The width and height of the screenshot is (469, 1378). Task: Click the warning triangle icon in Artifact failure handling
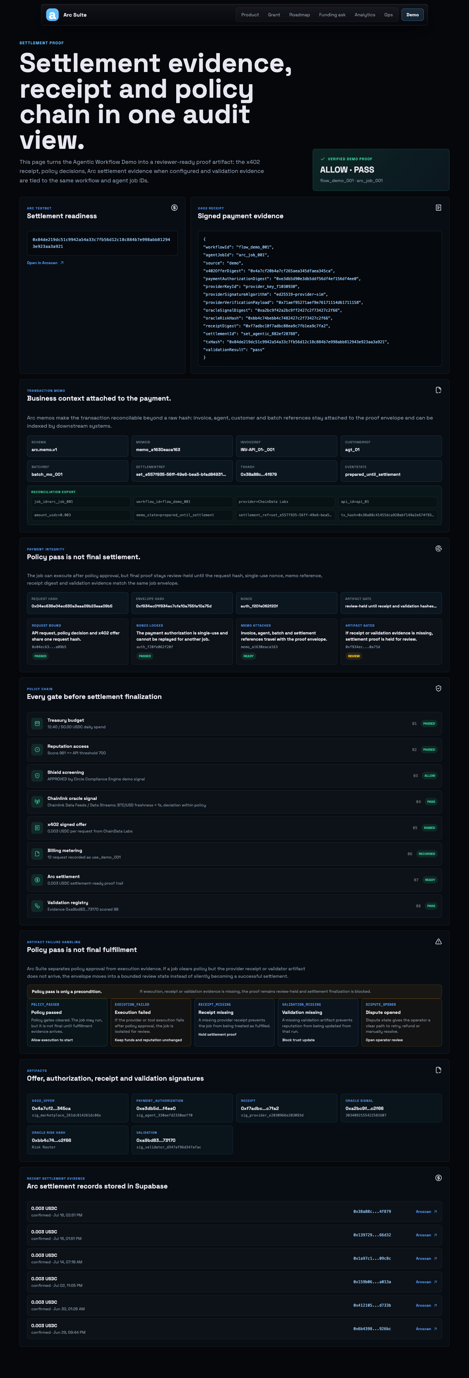tap(438, 942)
